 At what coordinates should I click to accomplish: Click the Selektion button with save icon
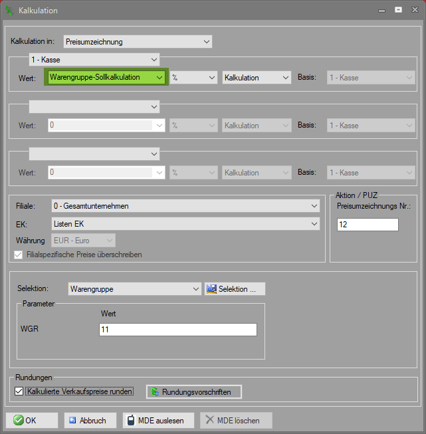pos(235,288)
